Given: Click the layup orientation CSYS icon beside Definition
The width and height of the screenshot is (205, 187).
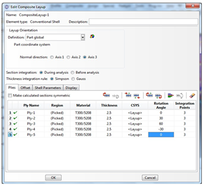Looking at the screenshot, I should click(x=92, y=36).
